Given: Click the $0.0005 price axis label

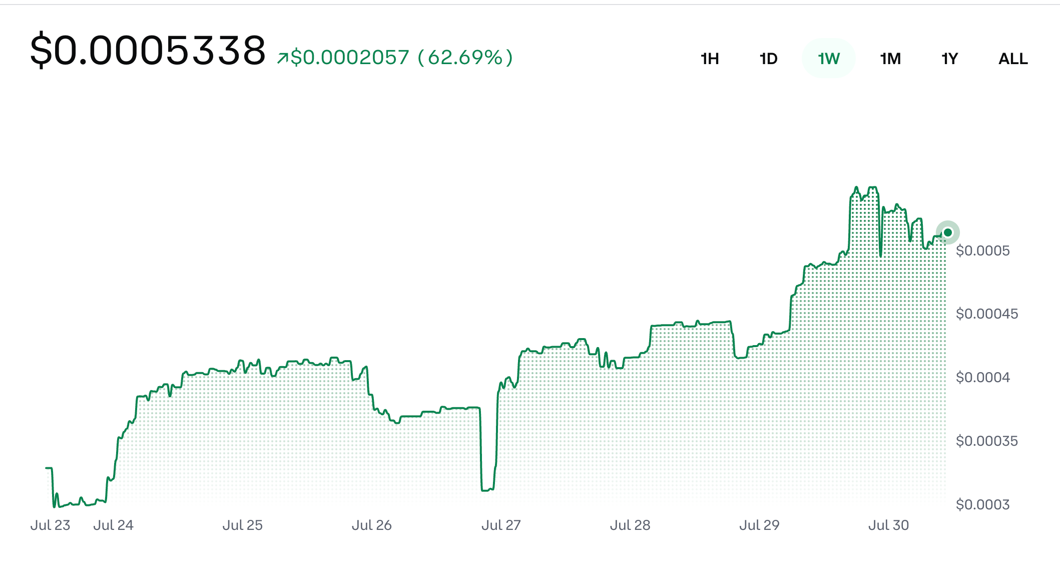Looking at the screenshot, I should 983,250.
